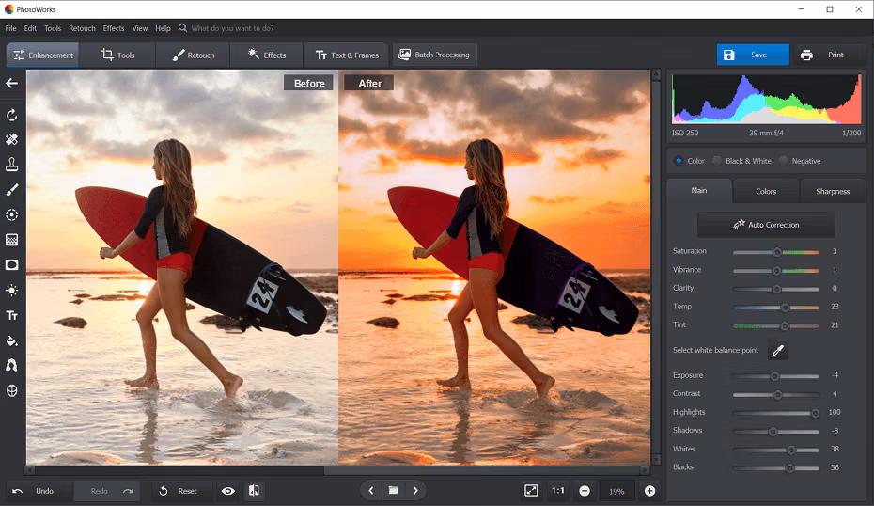This screenshot has width=874, height=506.
Task: Click the fit-to-screen icon
Action: (x=531, y=491)
